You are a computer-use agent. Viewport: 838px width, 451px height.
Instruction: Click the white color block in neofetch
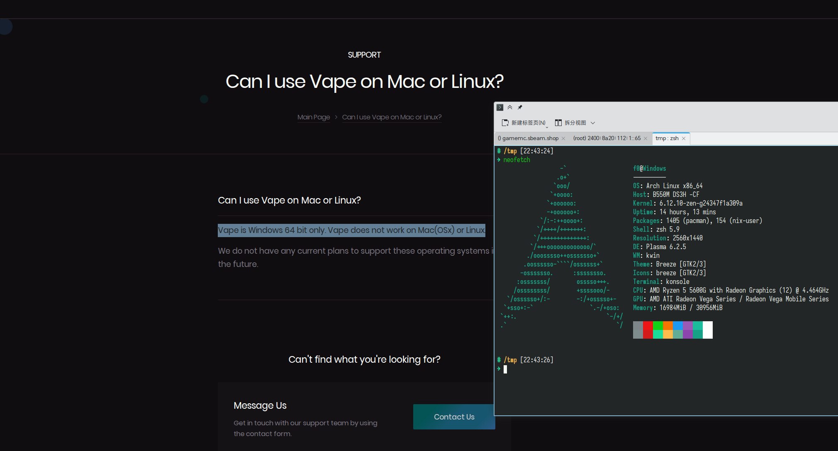pos(708,330)
